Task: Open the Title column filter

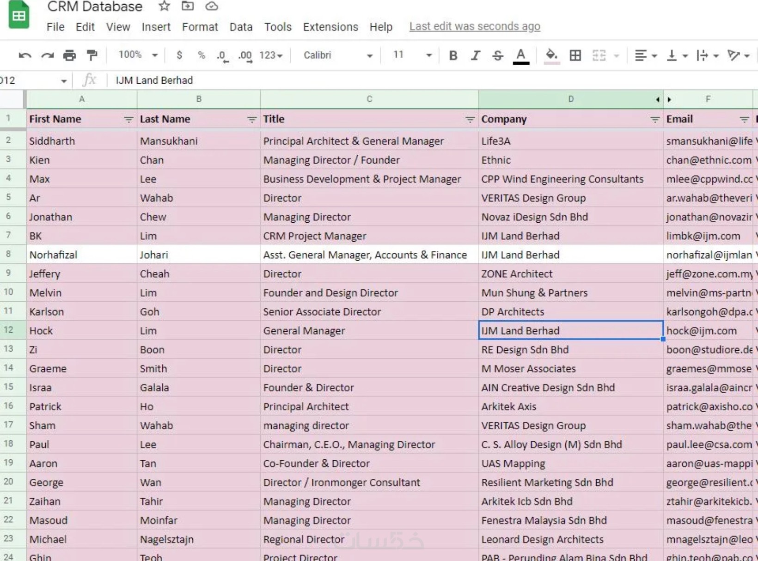Action: [470, 120]
